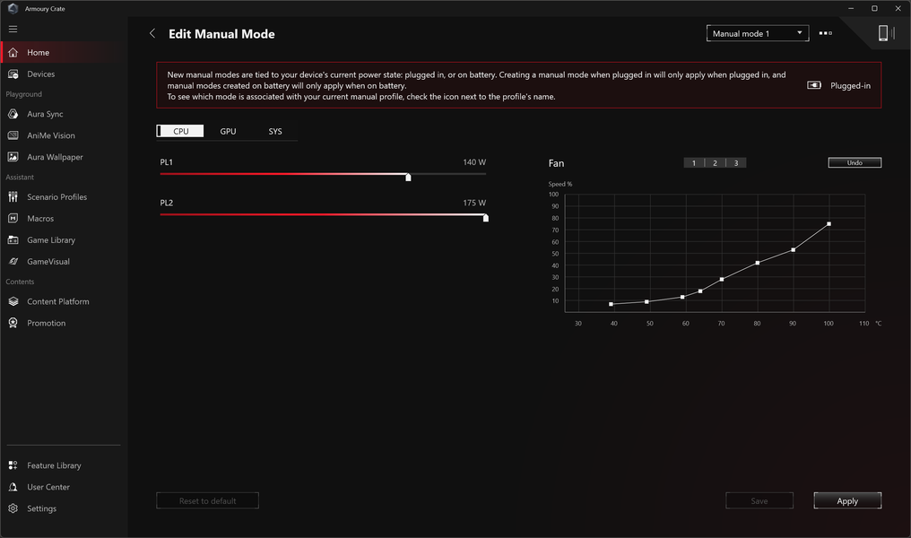
Task: Minimize the Armoury Crate window
Action: 851,8
